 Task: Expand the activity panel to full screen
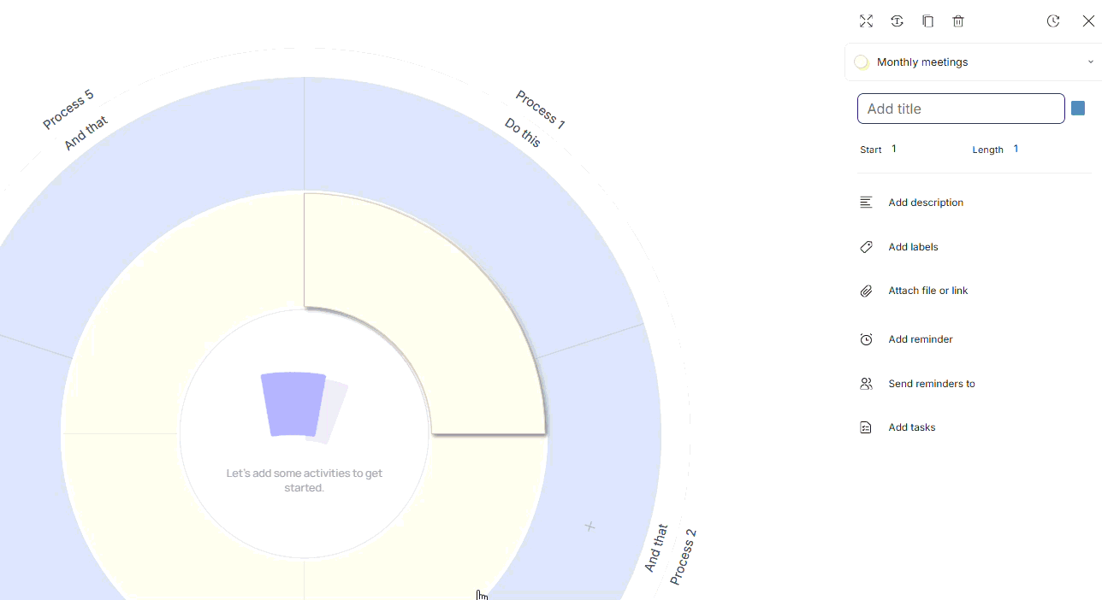pyautogui.click(x=866, y=21)
